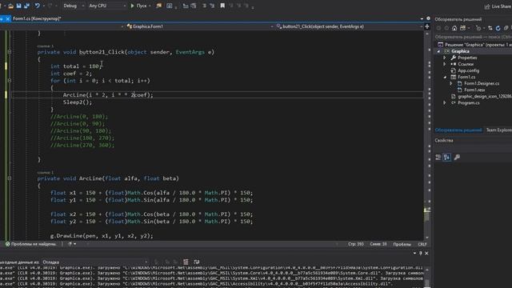Select the Решение "Graphica" solution node
Image resolution: width=512 pixels, height=288 pixels.
pyautogui.click(x=474, y=45)
